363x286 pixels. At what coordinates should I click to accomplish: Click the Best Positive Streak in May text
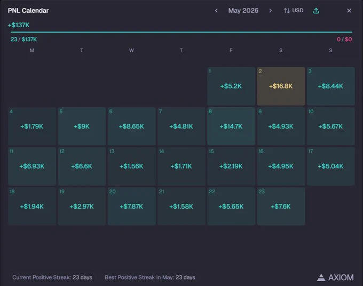(x=150, y=277)
